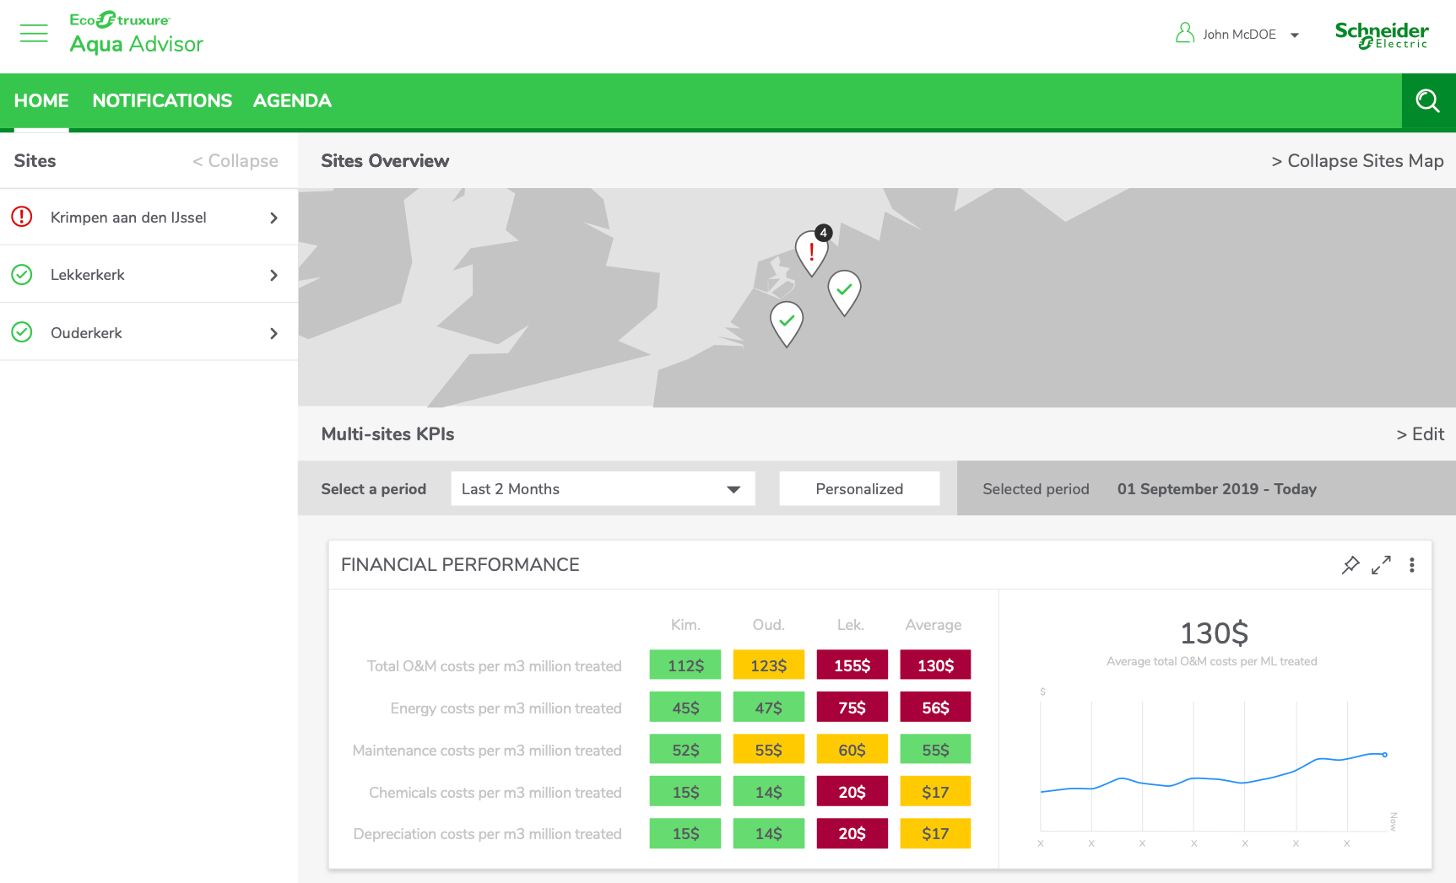
Task: Pin the Financial Performance card
Action: click(x=1350, y=565)
